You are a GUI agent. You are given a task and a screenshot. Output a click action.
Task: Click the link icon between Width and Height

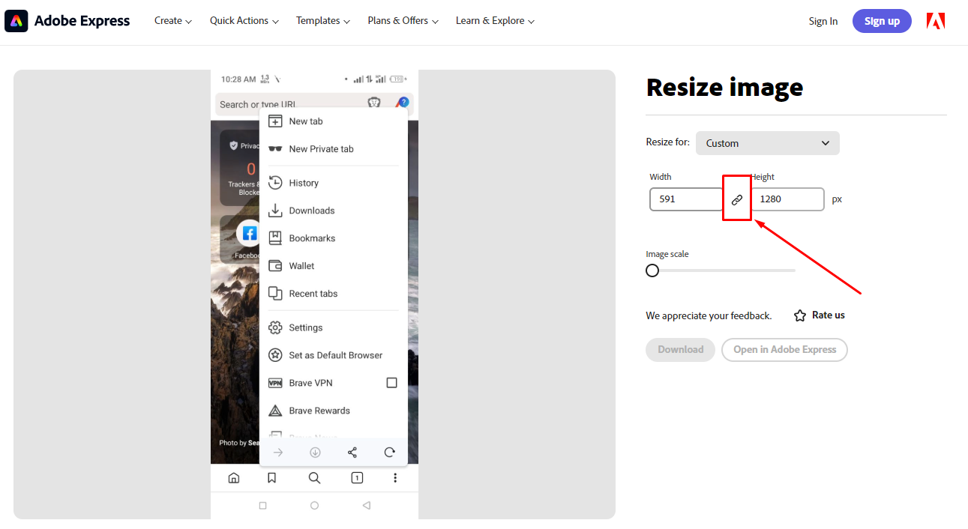pos(737,198)
